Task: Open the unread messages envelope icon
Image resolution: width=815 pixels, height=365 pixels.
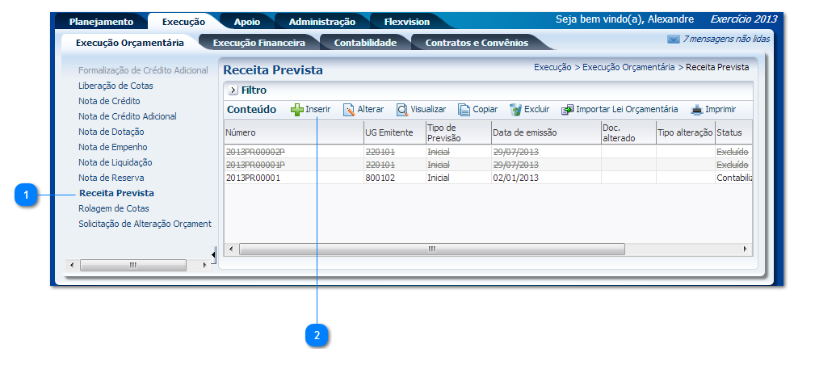Action: (673, 39)
